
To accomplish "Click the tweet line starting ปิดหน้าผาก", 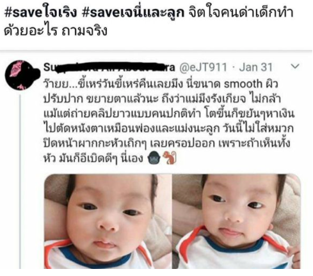I will click(x=166, y=143).
